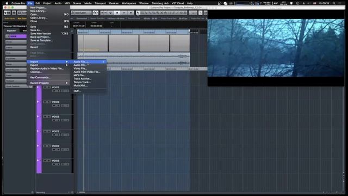Click the Time Machine clock icon
The width and height of the screenshot is (348, 196).
coord(297,3)
